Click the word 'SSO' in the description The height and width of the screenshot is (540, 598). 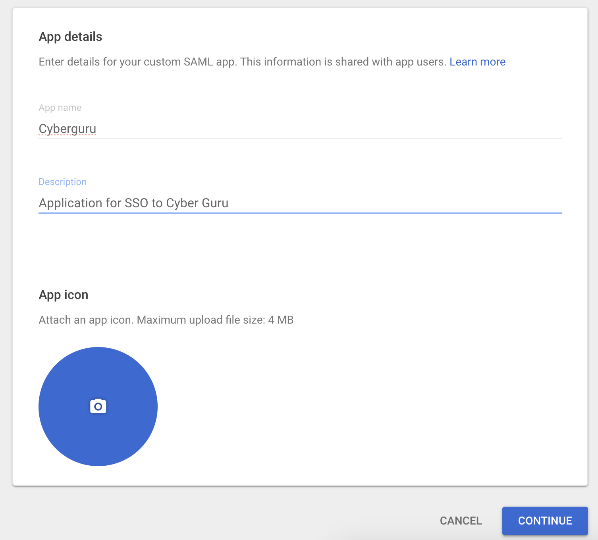(x=136, y=203)
